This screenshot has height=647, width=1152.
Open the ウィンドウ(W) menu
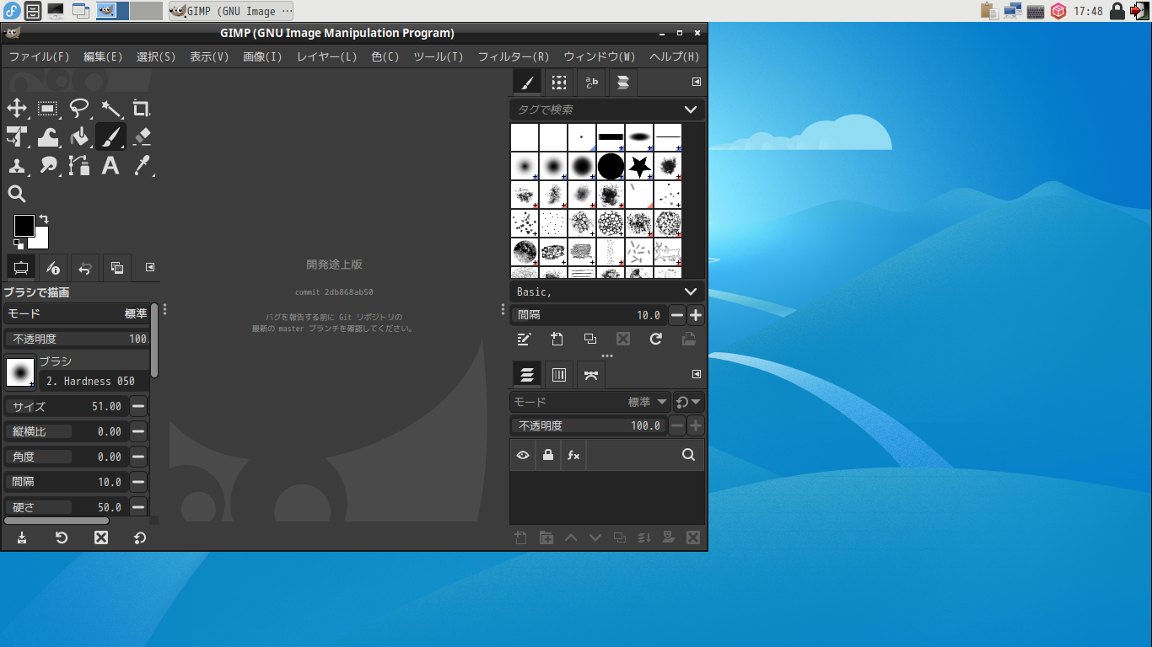[x=600, y=56]
